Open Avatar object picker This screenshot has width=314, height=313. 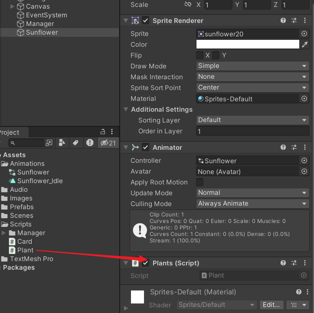point(304,171)
